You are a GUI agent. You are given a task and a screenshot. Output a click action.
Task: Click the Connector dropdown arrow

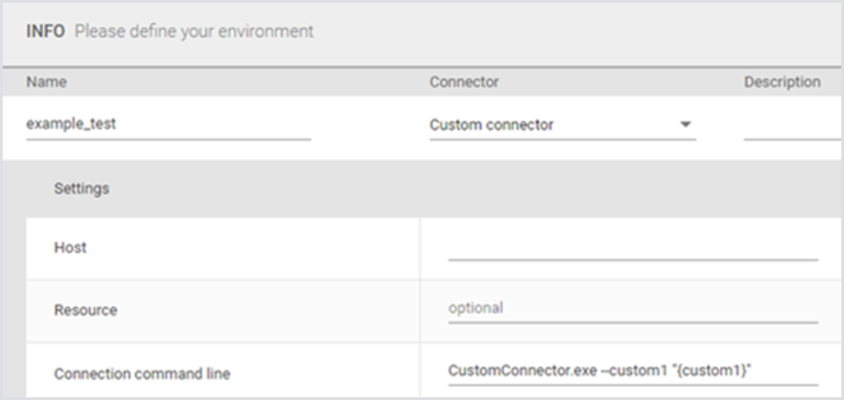(x=686, y=124)
